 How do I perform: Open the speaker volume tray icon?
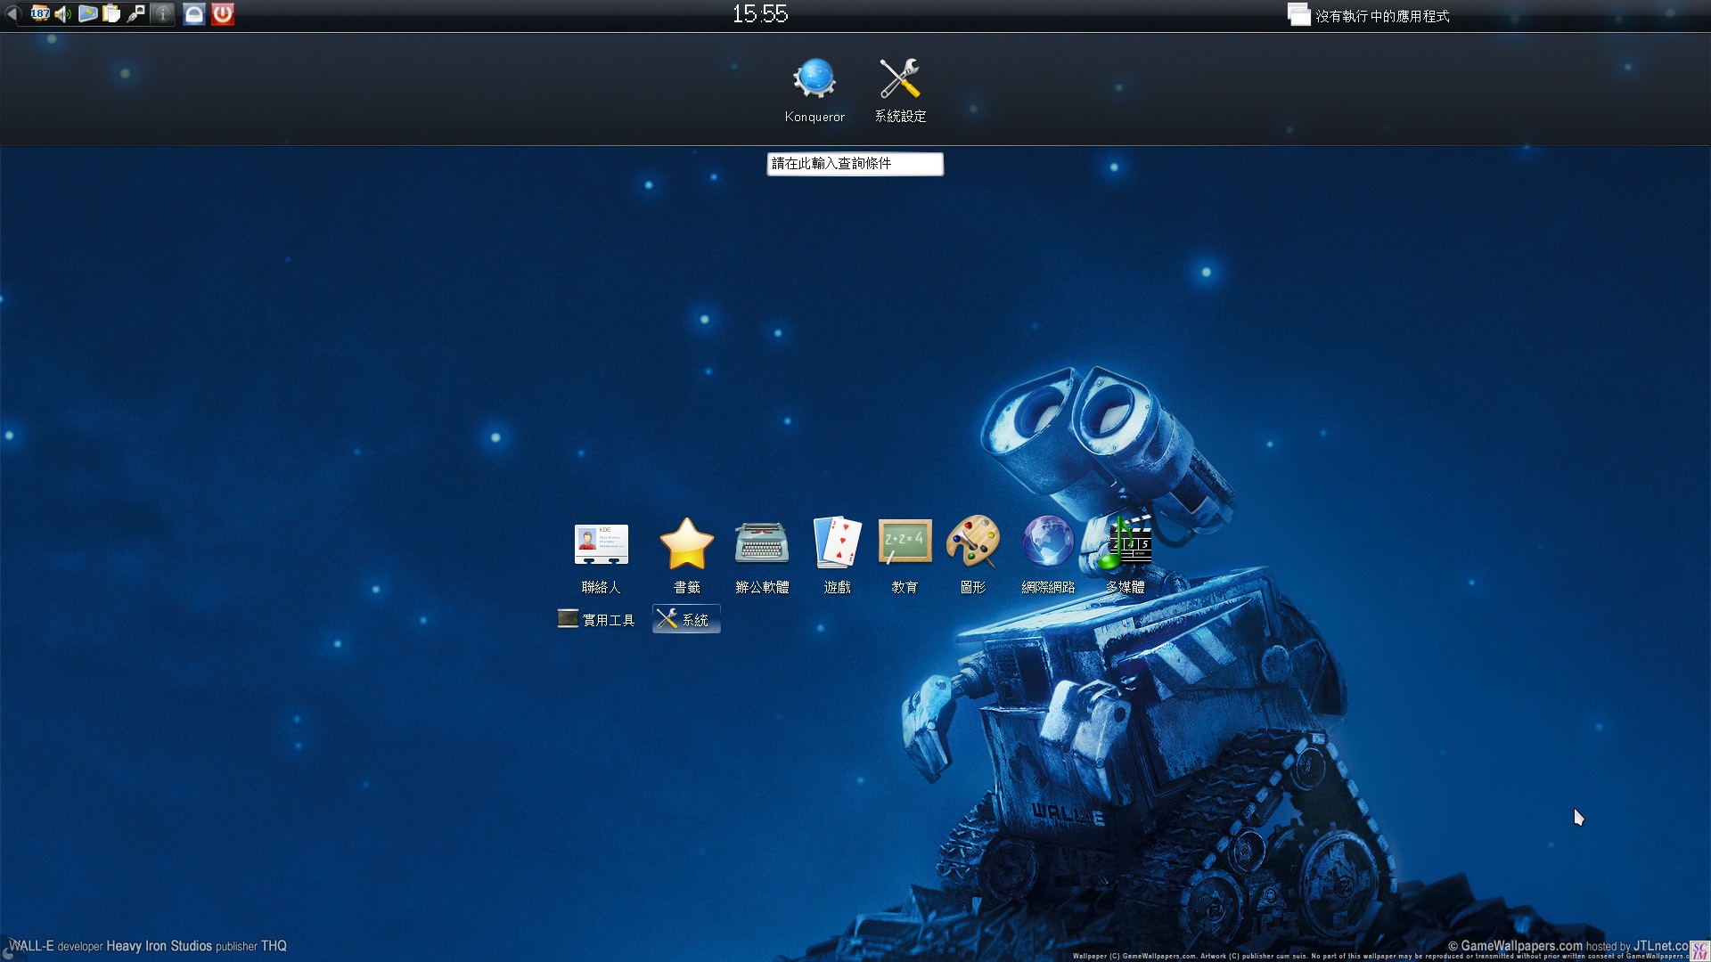coord(63,13)
